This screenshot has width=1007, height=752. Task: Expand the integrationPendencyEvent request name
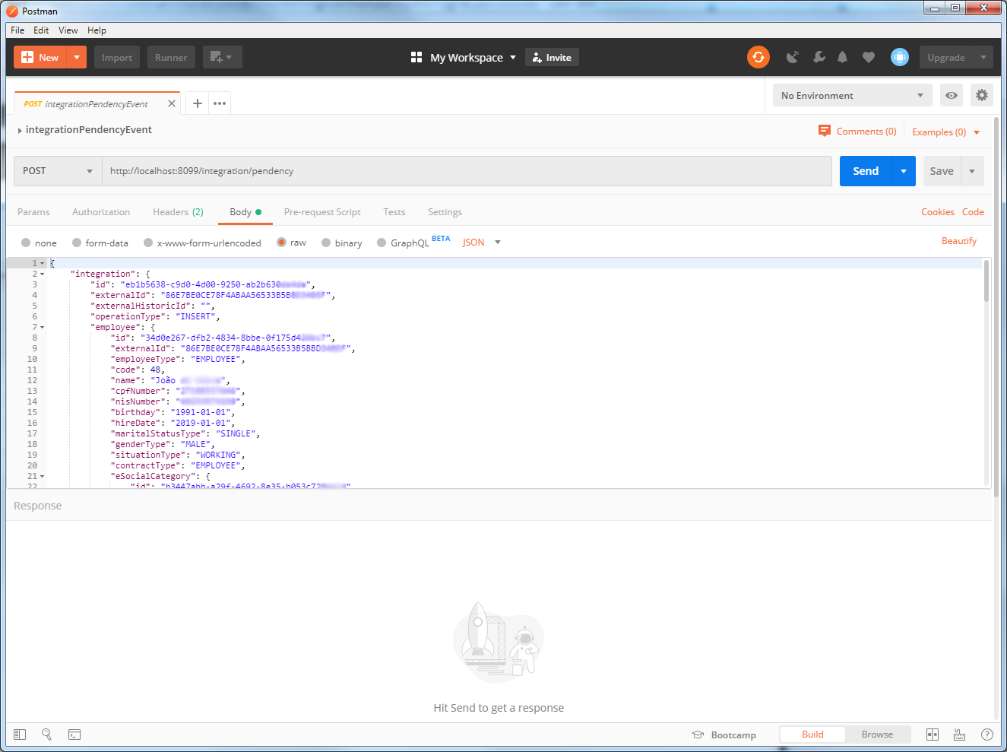tap(20, 130)
